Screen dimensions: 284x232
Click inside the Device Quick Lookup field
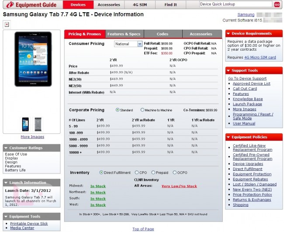(235, 4)
